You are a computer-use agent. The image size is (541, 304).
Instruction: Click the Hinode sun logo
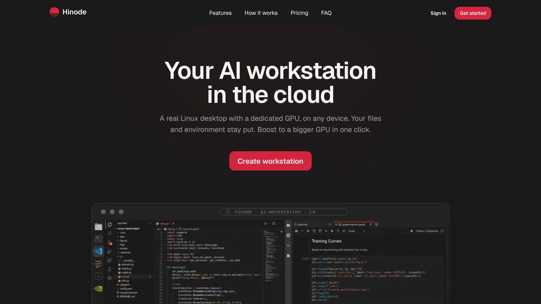(54, 12)
